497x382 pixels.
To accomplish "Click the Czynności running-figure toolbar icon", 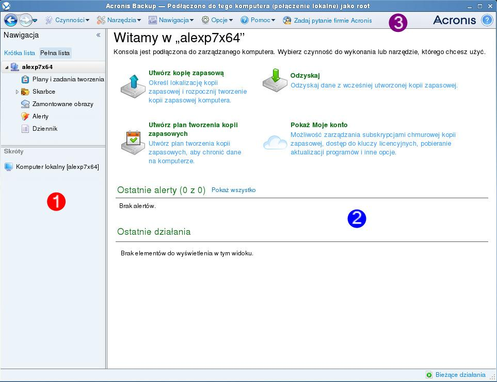I will [x=49, y=20].
